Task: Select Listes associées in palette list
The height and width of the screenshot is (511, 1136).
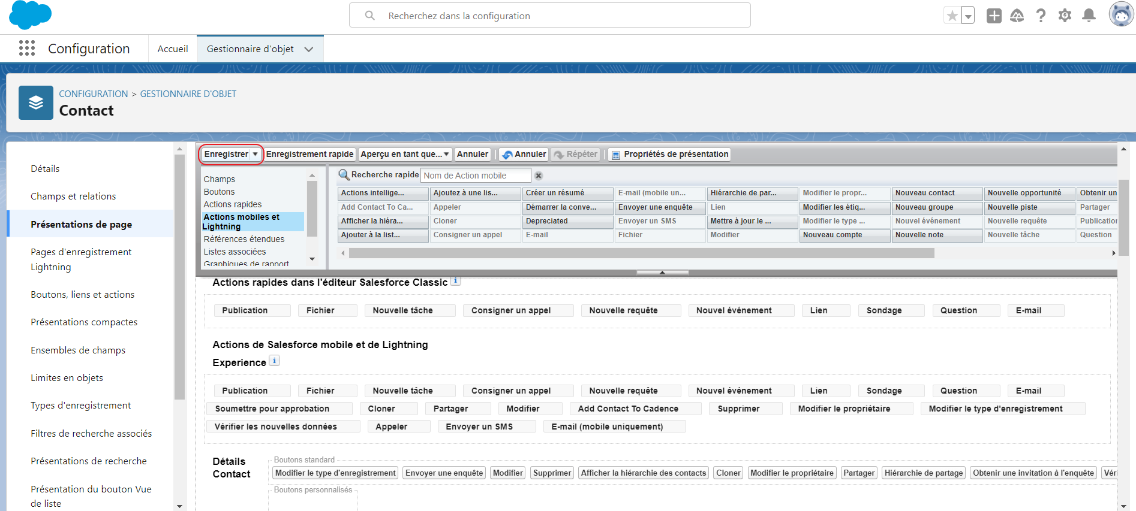Action: tap(235, 252)
